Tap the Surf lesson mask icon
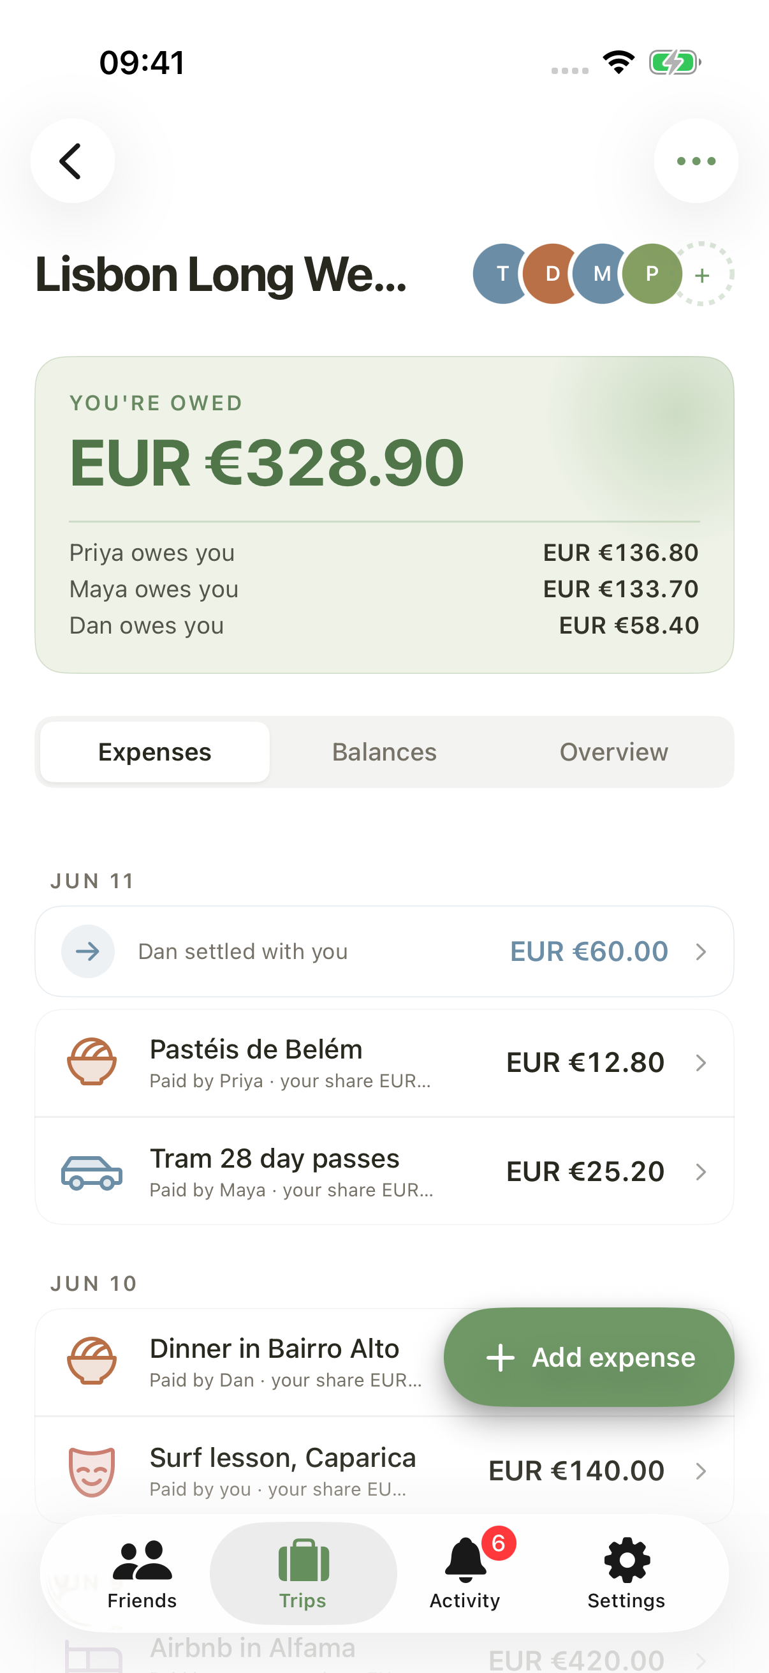The height and width of the screenshot is (1673, 769). (92, 1471)
